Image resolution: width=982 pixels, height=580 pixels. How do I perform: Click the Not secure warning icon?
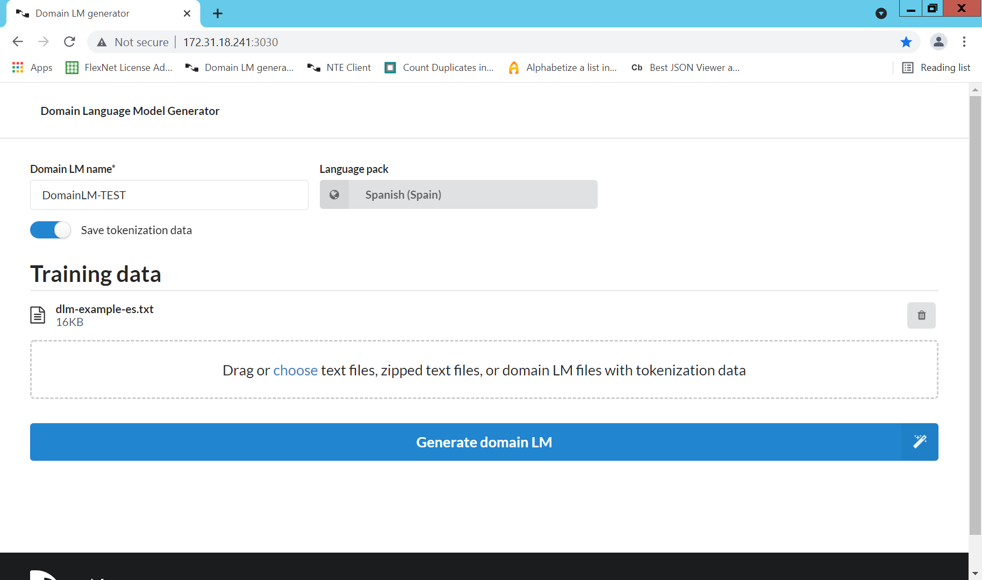(102, 42)
